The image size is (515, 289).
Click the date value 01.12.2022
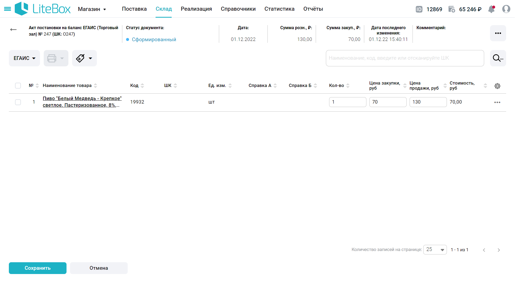pyautogui.click(x=243, y=39)
